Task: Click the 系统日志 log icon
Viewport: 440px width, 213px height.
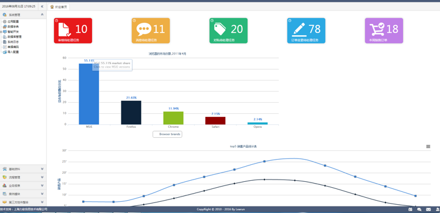Action: click(x=5, y=42)
